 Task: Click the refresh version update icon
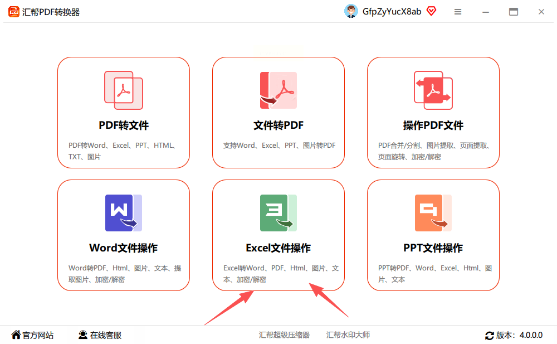tap(489, 335)
